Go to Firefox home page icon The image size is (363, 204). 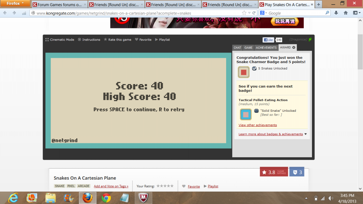pos(346,13)
